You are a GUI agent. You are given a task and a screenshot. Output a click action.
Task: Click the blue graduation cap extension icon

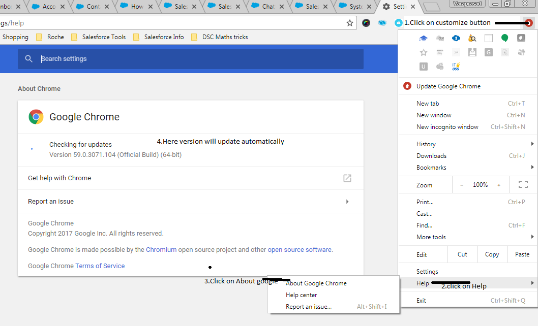pyautogui.click(x=424, y=39)
